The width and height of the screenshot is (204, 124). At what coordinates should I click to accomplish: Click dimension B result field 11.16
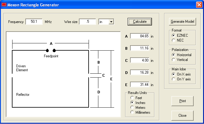click(140, 48)
